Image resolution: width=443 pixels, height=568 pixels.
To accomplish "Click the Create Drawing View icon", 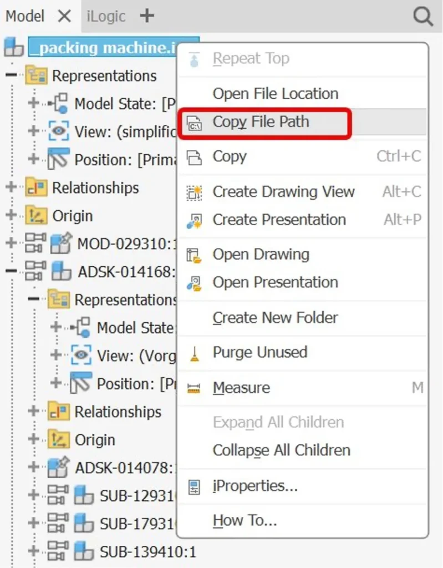I will (195, 192).
